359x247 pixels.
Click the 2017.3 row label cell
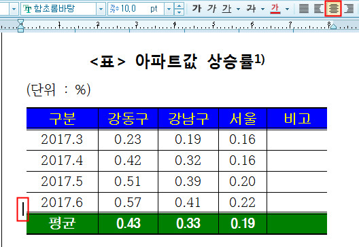tap(63, 140)
